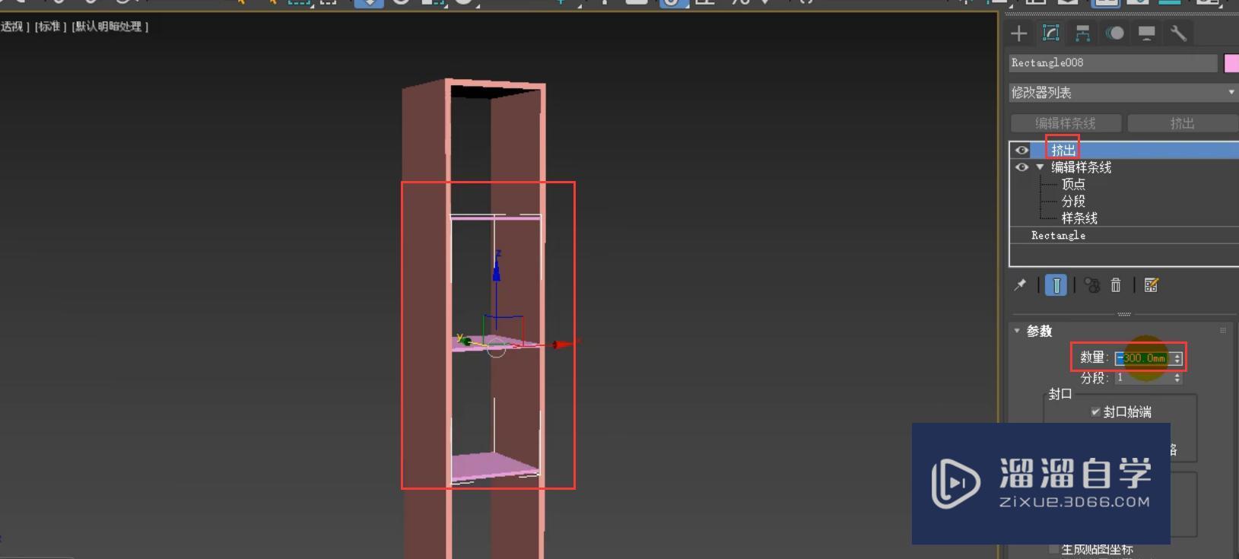1239x559 pixels.
Task: Click the Rectangle008 object name field
Action: pos(1114,63)
